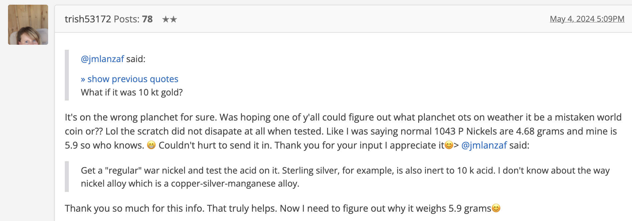Open the @jmlanzaf mention after "appreciate it"

point(484,145)
